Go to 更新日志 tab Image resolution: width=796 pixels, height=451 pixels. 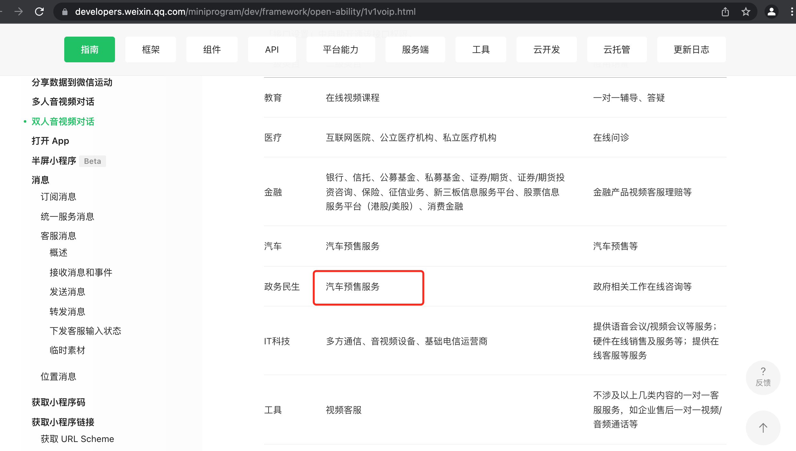click(x=691, y=49)
